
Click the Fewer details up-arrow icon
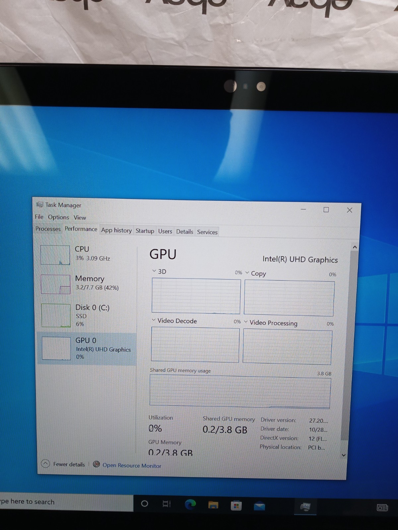coord(45,463)
